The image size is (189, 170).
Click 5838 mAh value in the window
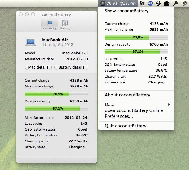point(79,86)
